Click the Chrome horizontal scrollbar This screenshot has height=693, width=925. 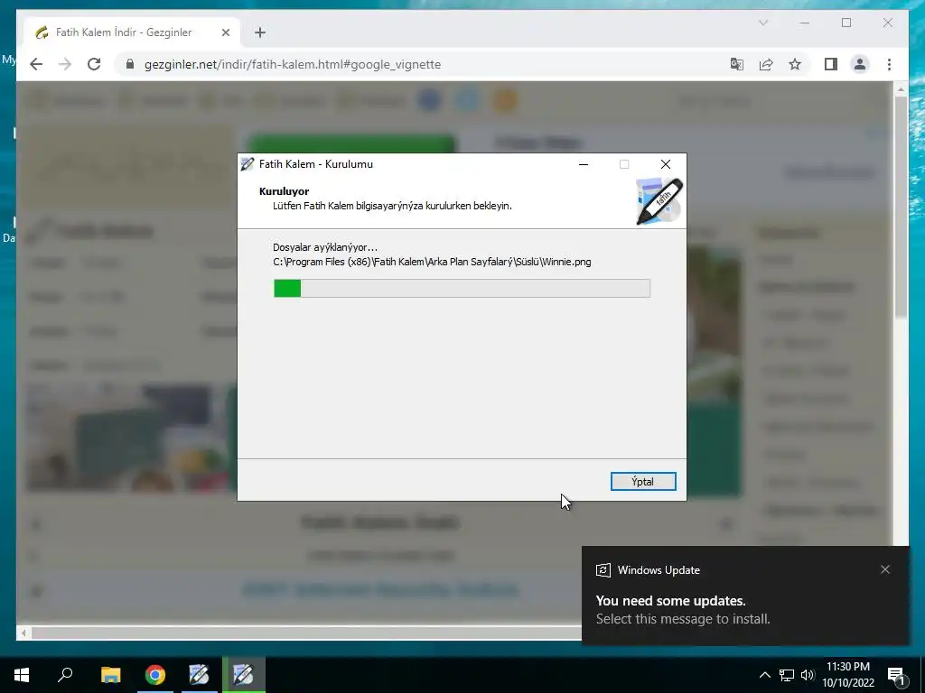[307, 633]
